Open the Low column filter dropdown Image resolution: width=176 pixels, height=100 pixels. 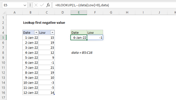point(52,32)
